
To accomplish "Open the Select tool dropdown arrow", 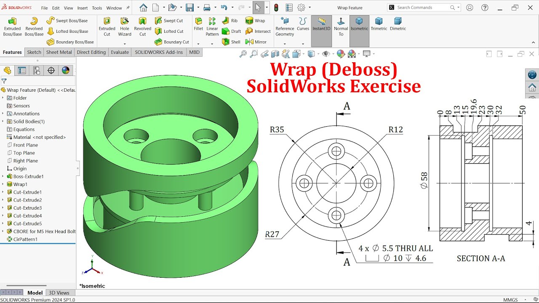I will tap(267, 8).
